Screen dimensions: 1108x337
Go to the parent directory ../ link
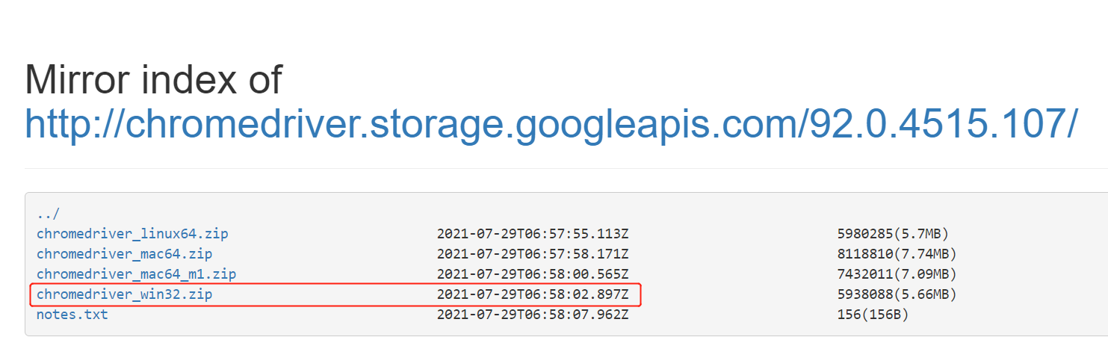click(x=48, y=214)
